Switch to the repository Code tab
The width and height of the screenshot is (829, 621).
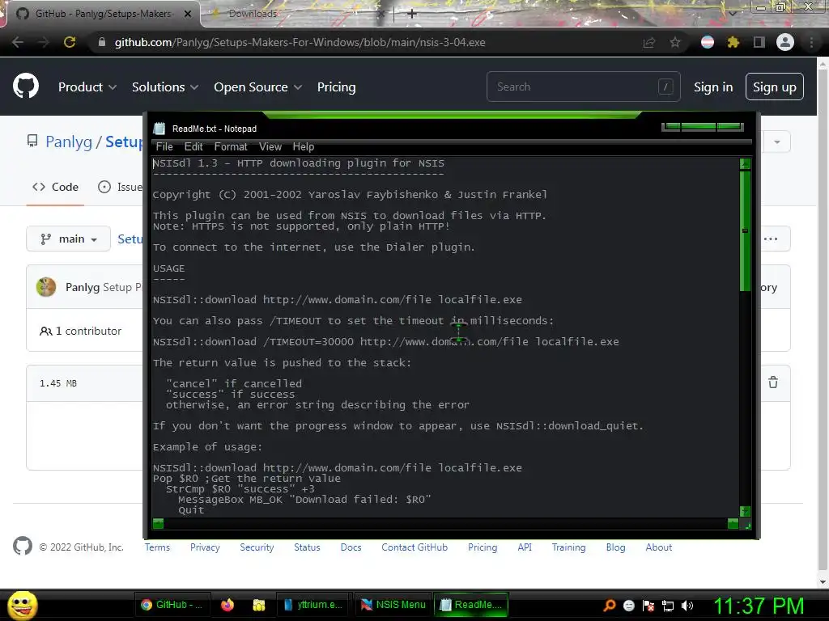click(56, 187)
